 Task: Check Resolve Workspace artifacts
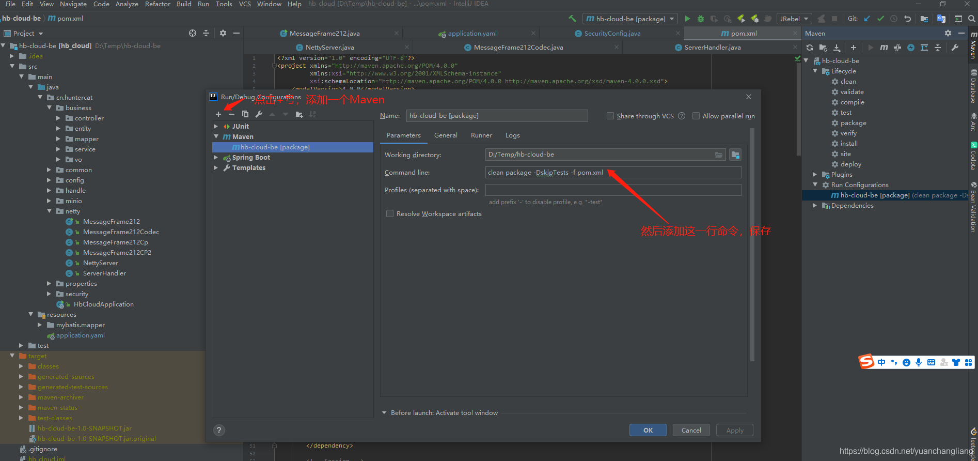pyautogui.click(x=390, y=213)
